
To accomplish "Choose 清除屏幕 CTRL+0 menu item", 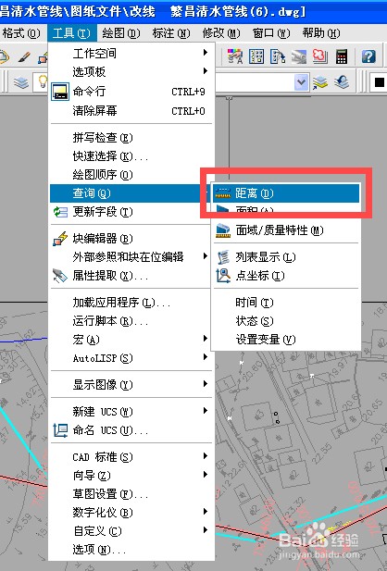I will [131, 110].
